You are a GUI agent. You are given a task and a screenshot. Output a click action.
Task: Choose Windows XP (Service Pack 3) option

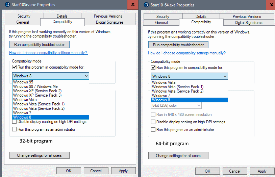(x=51, y=95)
